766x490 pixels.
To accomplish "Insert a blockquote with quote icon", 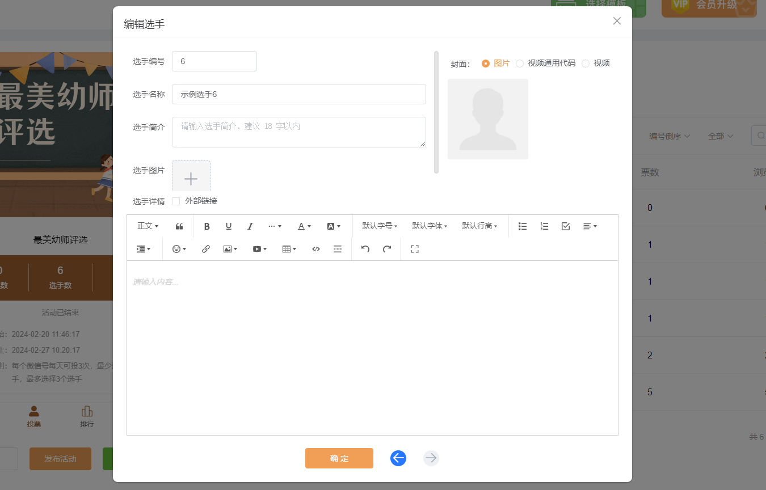I will tap(179, 226).
